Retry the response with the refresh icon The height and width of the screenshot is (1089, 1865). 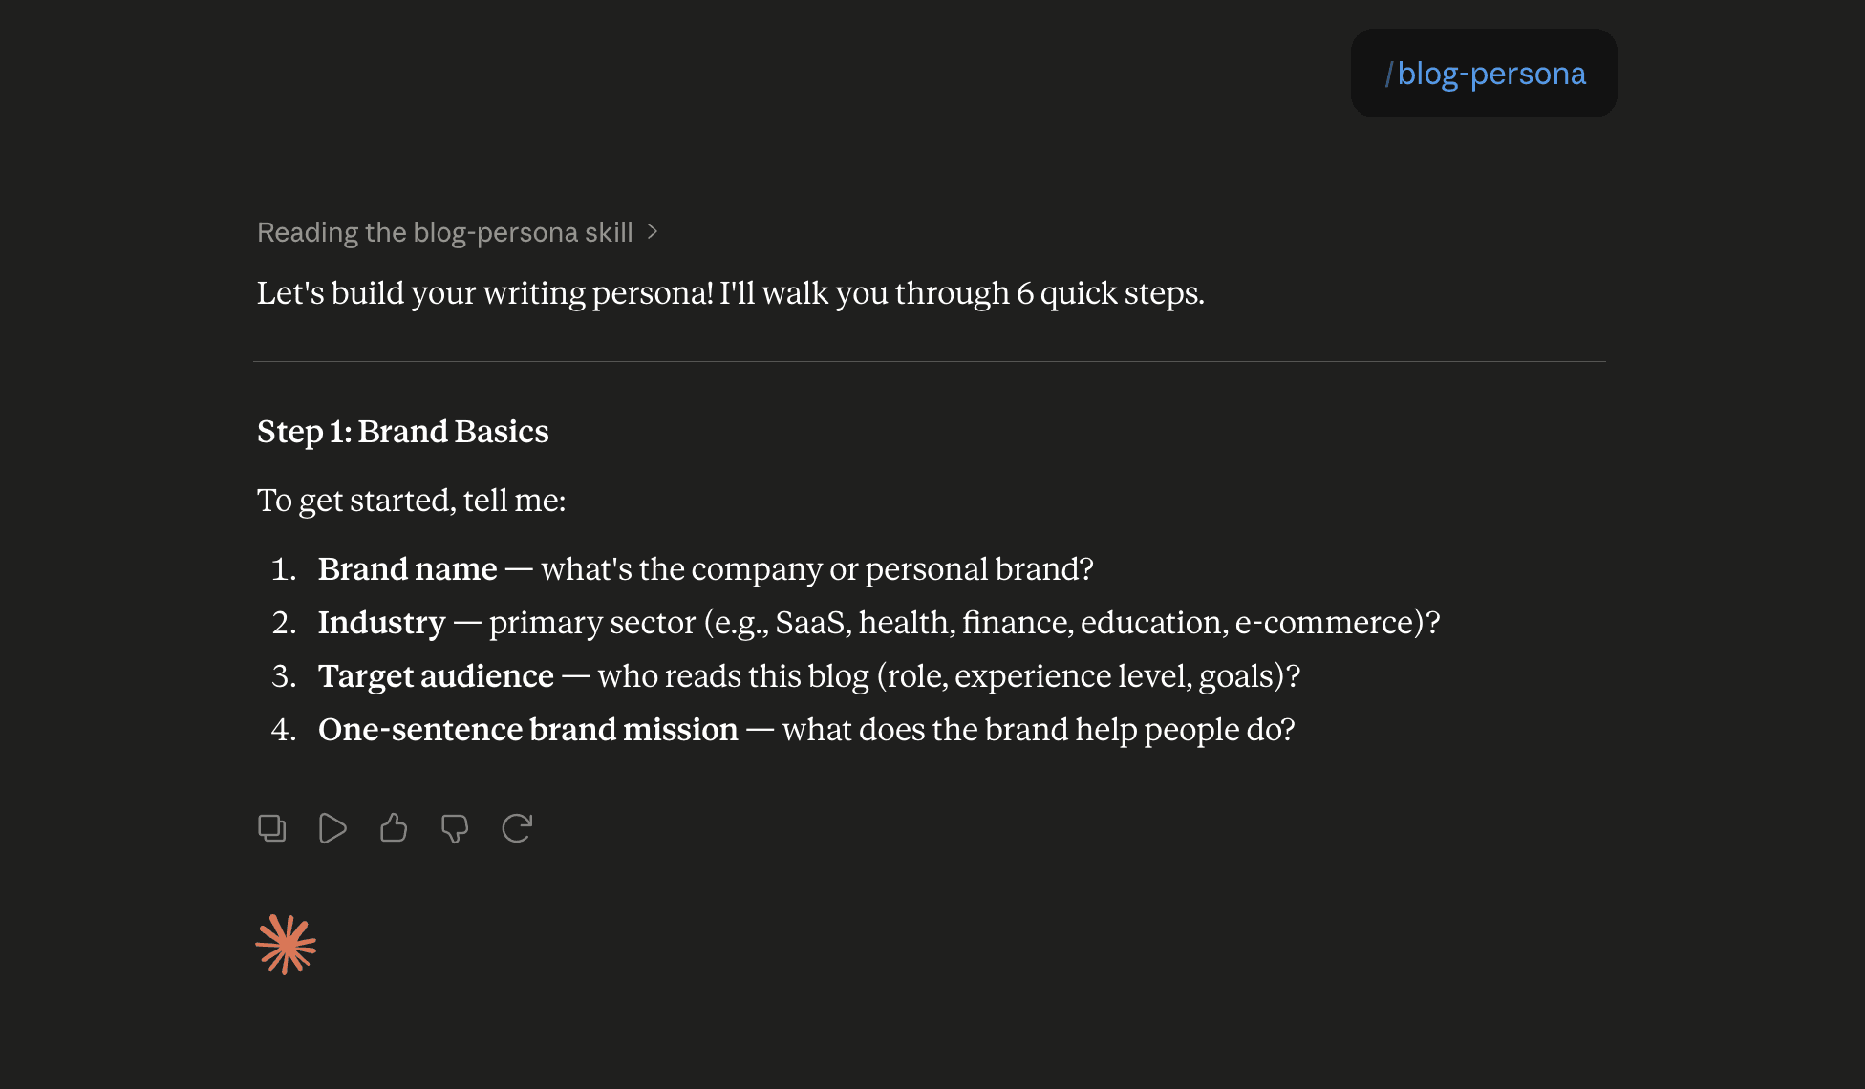[x=517, y=828]
